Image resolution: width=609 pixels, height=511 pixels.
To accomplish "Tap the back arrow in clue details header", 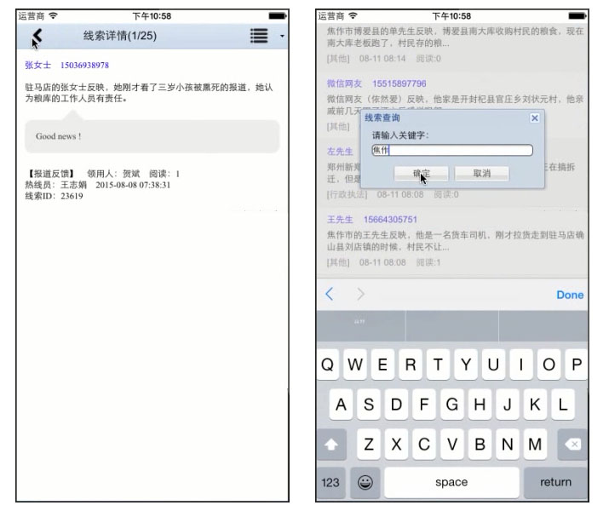I will 37,36.
